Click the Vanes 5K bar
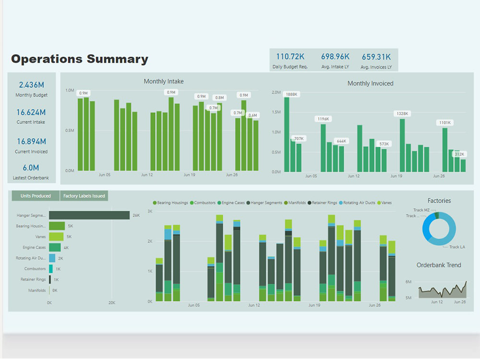This screenshot has width=480, height=360. coord(56,237)
